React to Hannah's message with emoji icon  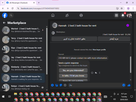coord(92,73)
